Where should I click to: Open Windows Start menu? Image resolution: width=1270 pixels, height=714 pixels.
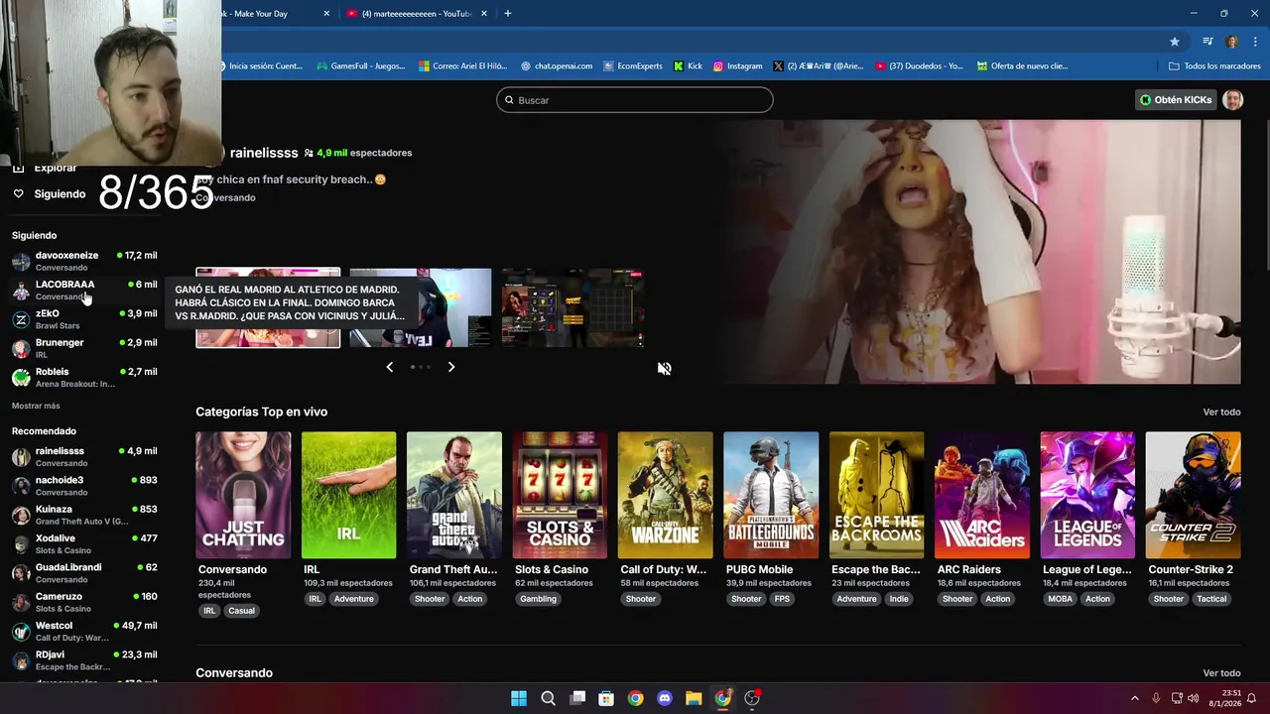[519, 698]
